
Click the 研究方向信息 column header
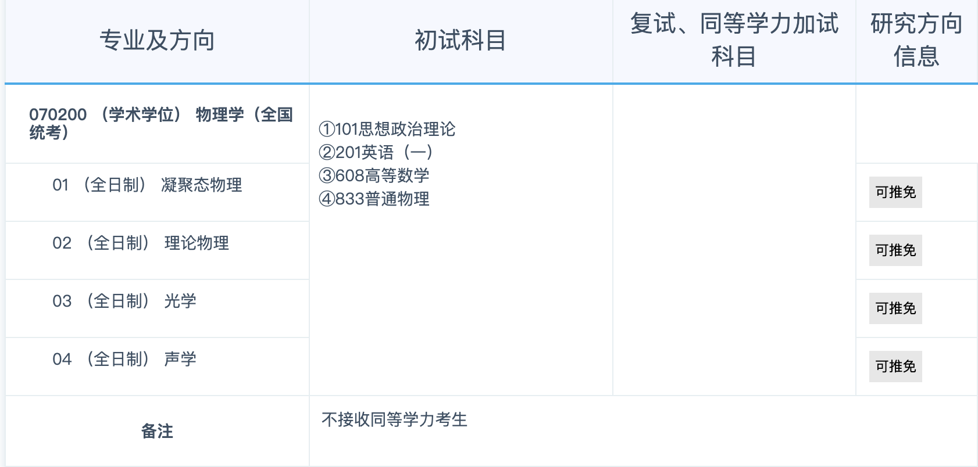916,40
